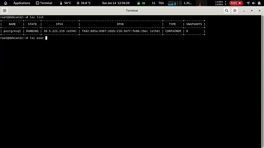Click the 1.31 load value in the top bar
The width and height of the screenshot is (264, 148).
tap(188, 3)
